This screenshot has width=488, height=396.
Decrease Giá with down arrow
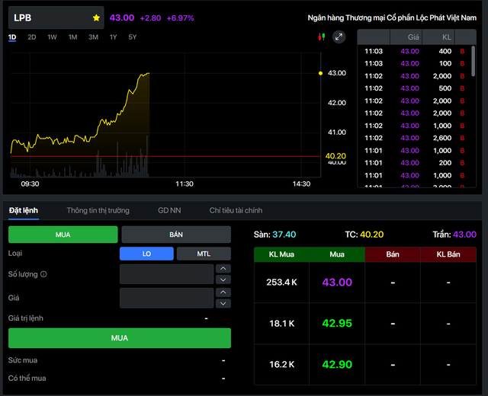pos(223,303)
